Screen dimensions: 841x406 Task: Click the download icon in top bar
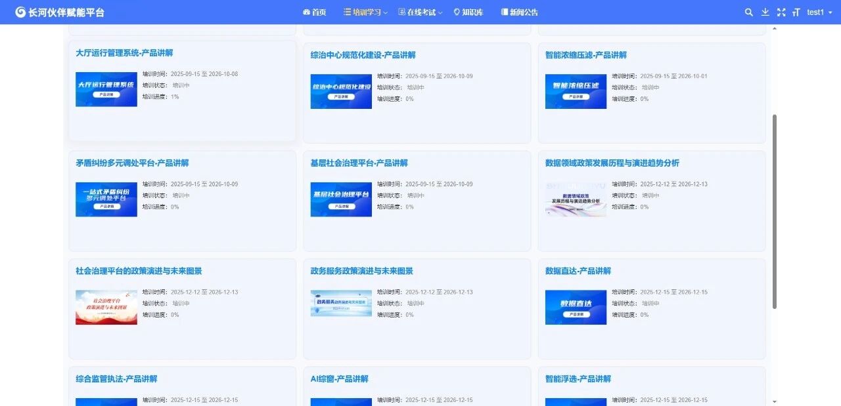[x=765, y=12]
